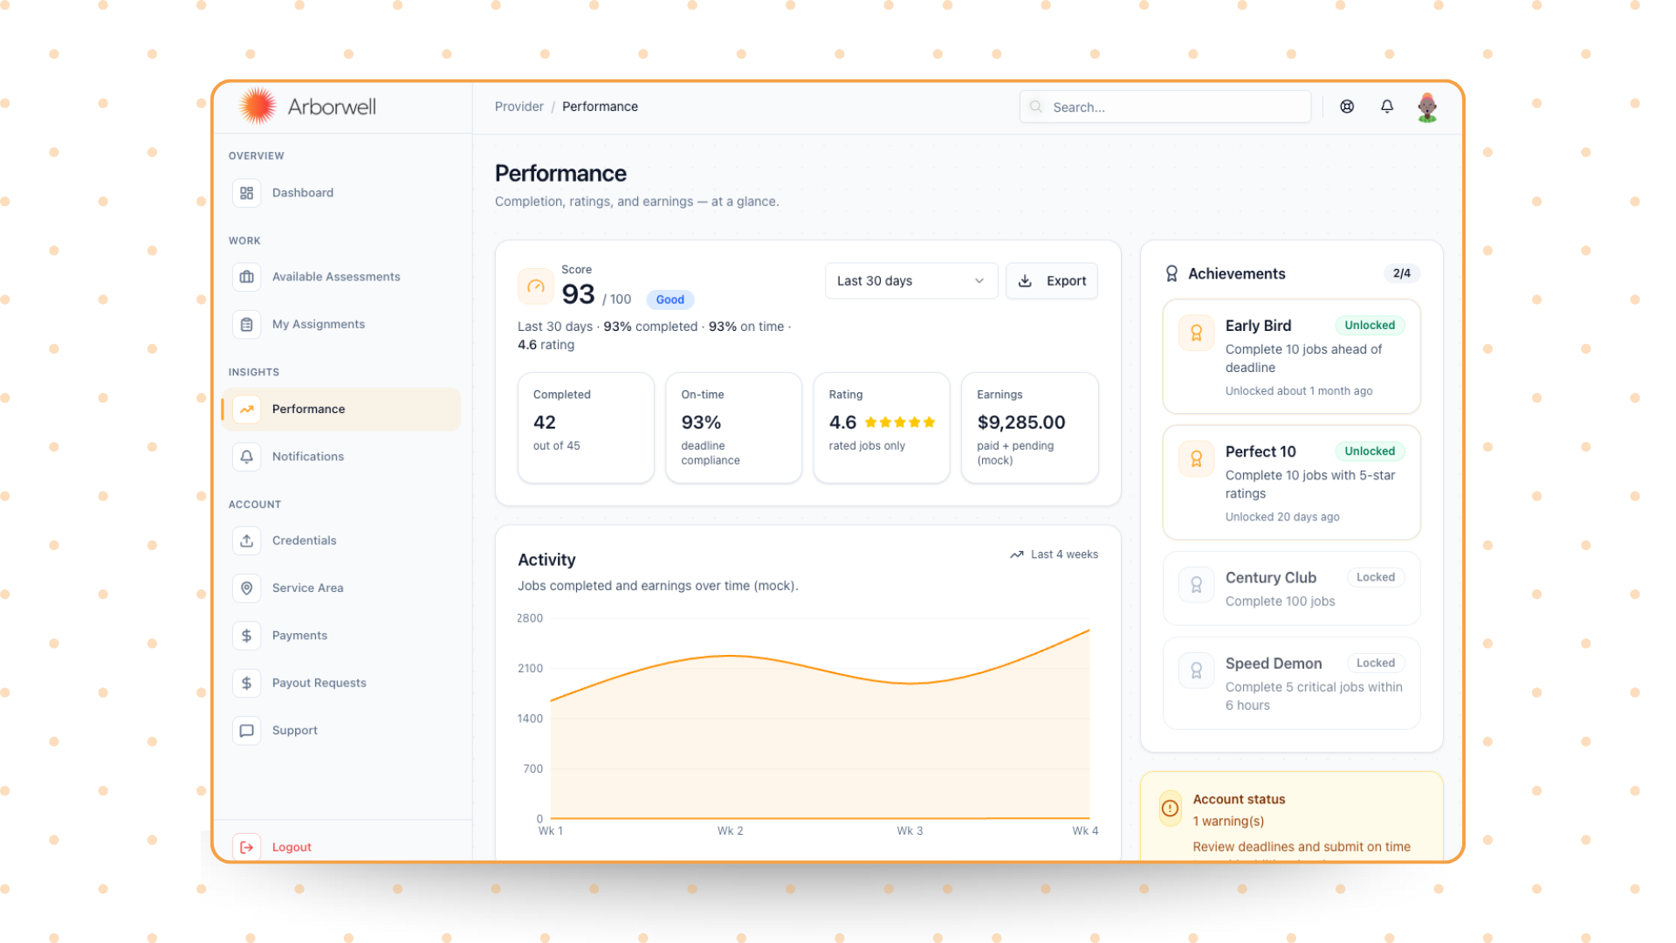Viewport: 1676px width, 943px height.
Task: Click the Rating five-star indicator
Action: click(900, 423)
